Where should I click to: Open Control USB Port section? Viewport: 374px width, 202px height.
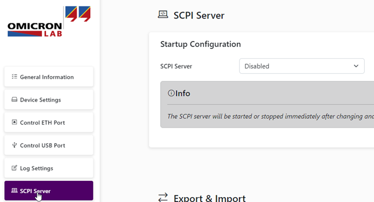[x=49, y=145]
